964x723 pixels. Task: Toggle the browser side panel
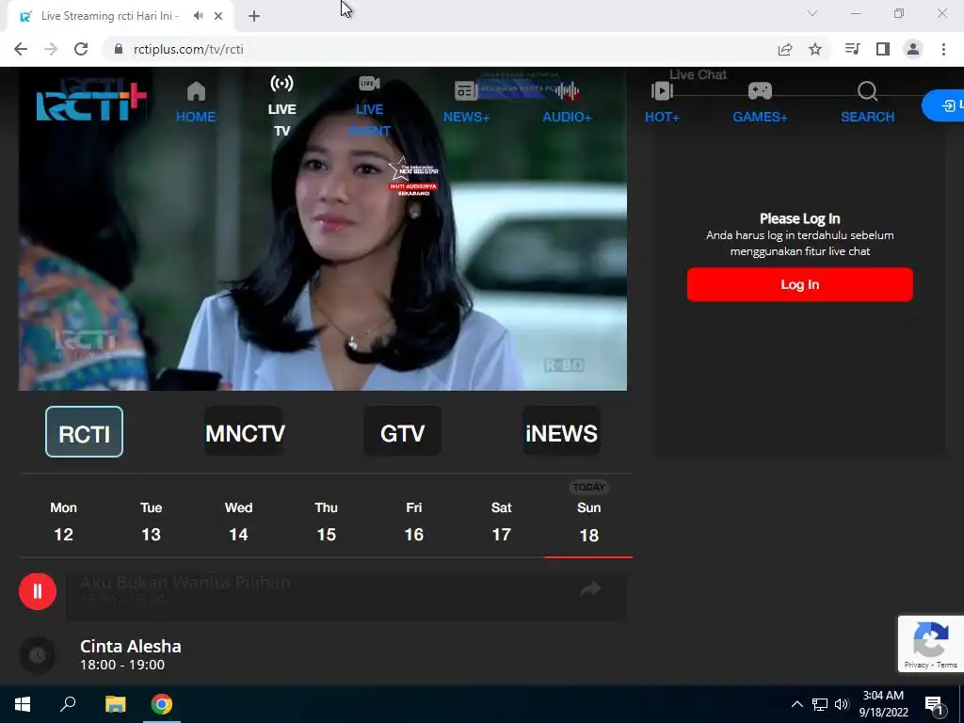click(x=883, y=49)
